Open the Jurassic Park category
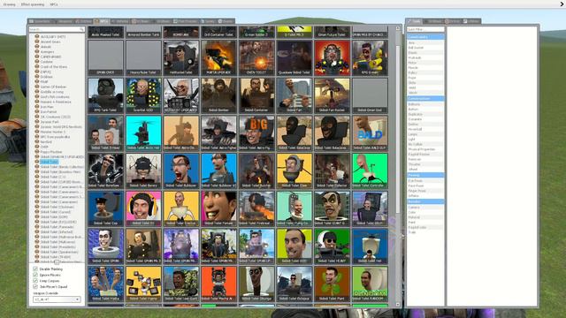 (50, 122)
